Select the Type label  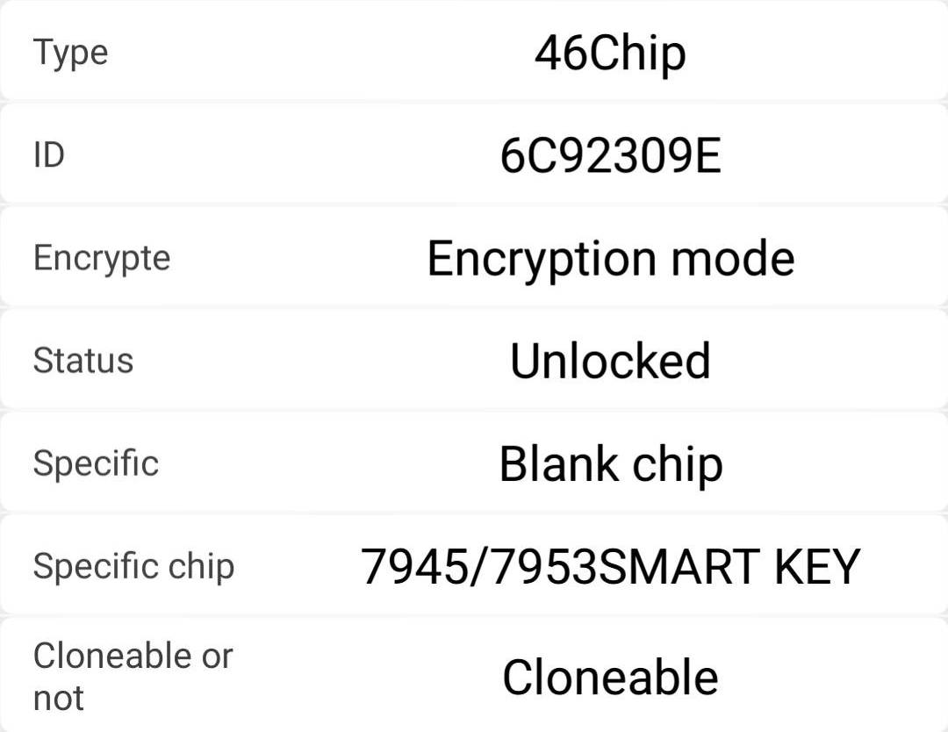pyautogui.click(x=71, y=53)
